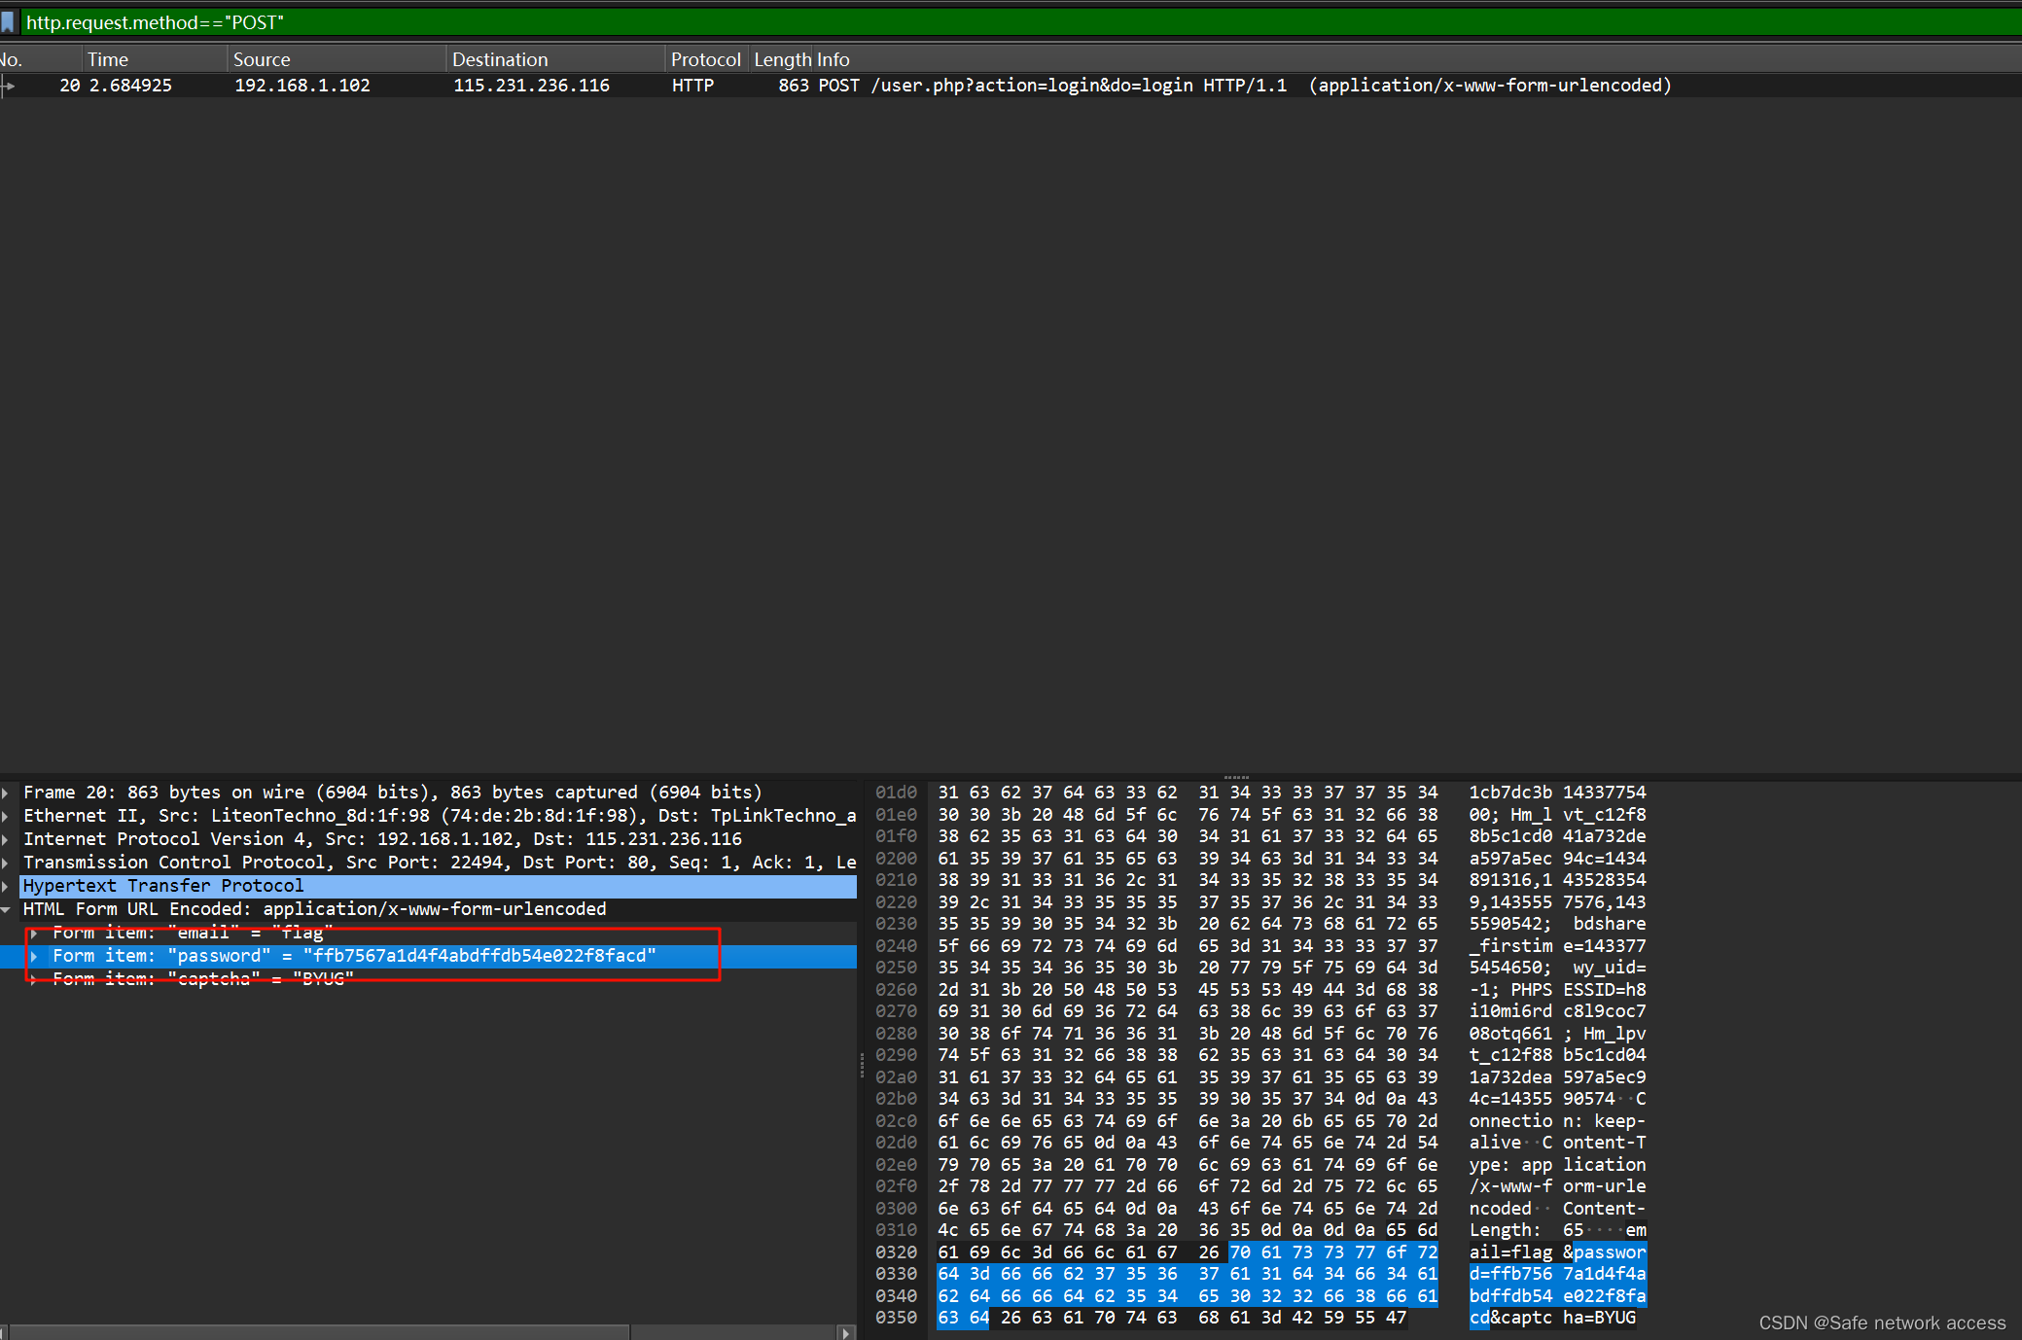Click the horizontal scrollbar below the detail pane
2022x1340 pixels.
316,1331
